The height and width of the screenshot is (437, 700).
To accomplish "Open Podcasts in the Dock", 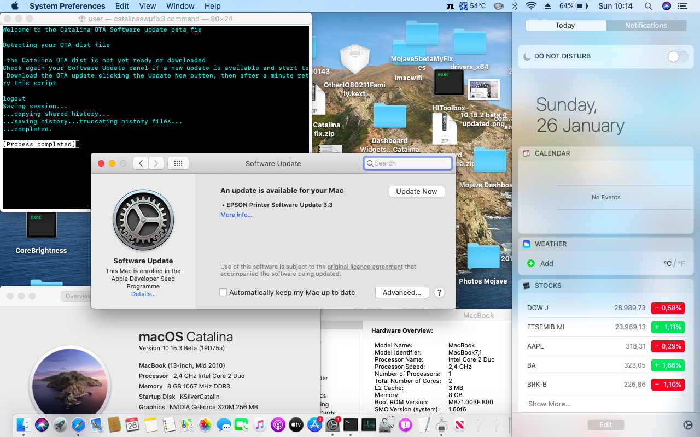I will point(278,424).
